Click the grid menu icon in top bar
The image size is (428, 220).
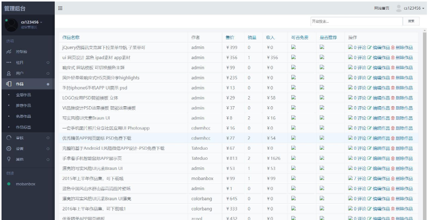[x=61, y=8]
